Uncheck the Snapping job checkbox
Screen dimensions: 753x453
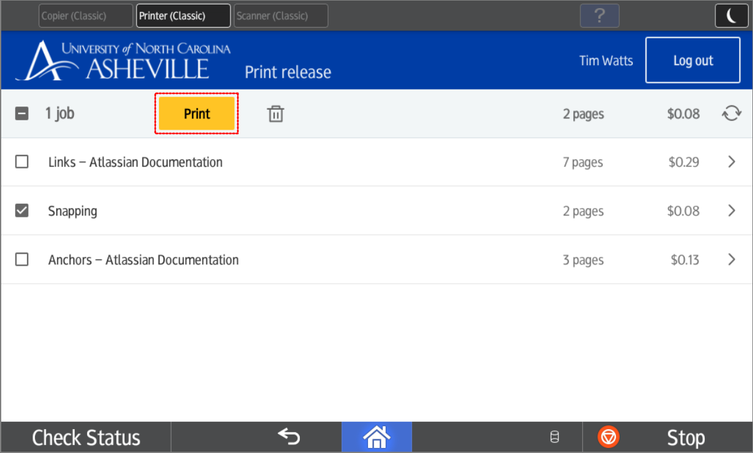pyautogui.click(x=22, y=211)
